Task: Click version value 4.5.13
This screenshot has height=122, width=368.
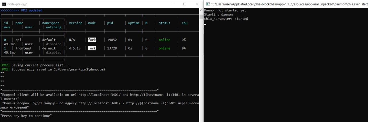Action: click(x=75, y=48)
